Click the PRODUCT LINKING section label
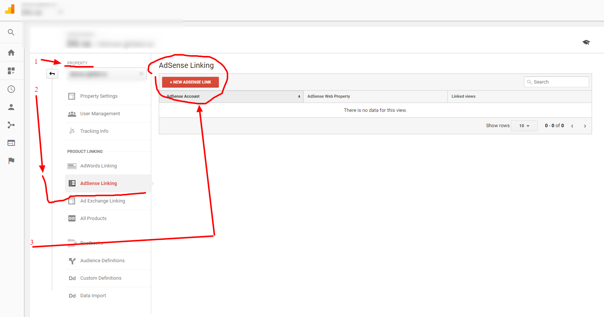Screen dimensions: 604x317 (85, 151)
